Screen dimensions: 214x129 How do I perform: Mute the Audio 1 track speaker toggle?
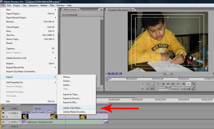pos(3,122)
